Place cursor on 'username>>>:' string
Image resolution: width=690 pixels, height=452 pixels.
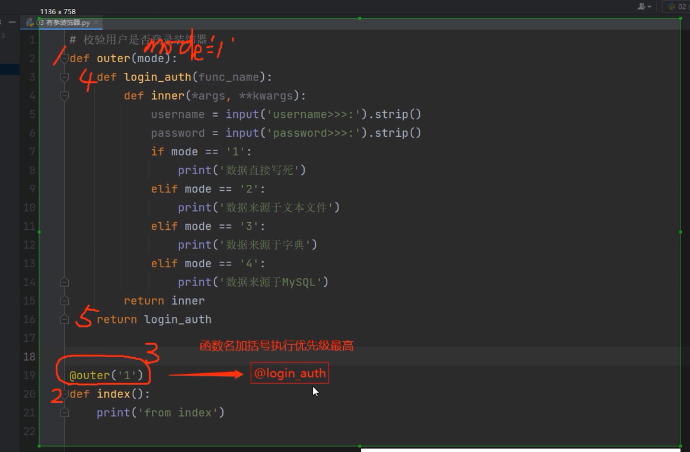tap(314, 114)
